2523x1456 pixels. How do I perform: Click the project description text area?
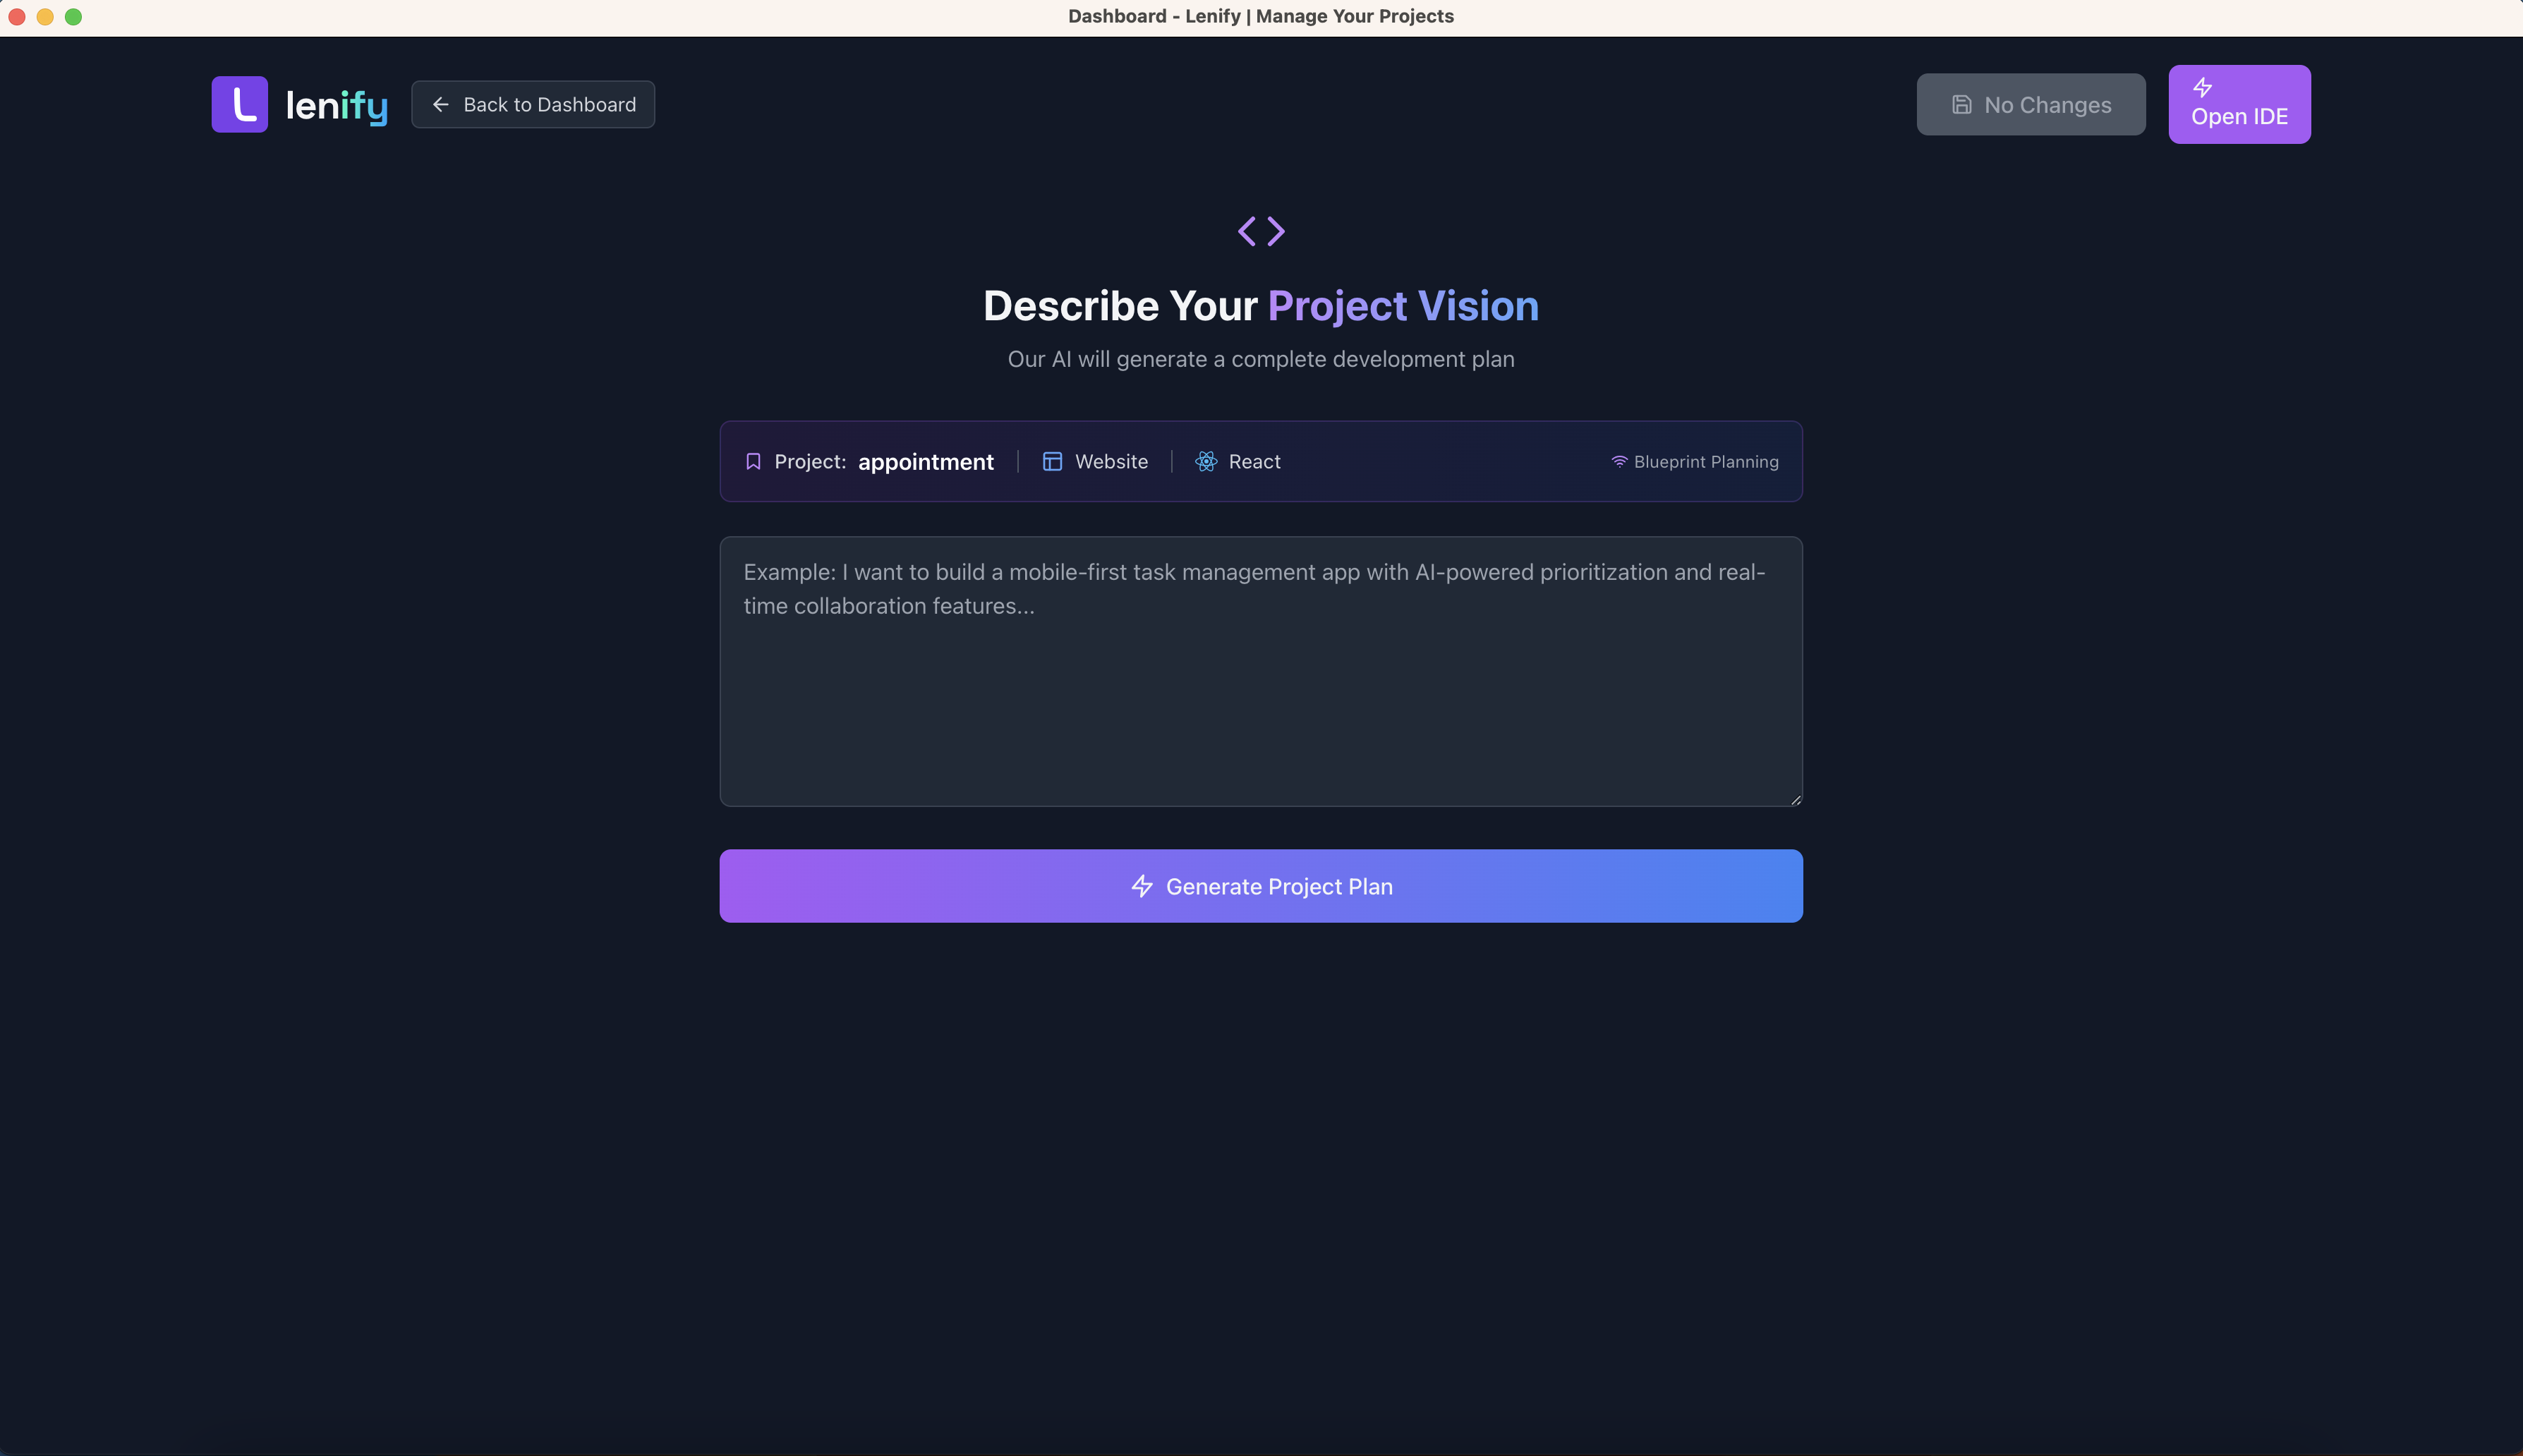tap(1261, 670)
